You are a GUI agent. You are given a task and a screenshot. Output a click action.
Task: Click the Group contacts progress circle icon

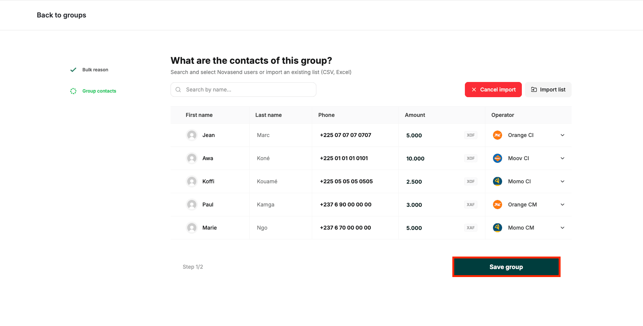[73, 91]
